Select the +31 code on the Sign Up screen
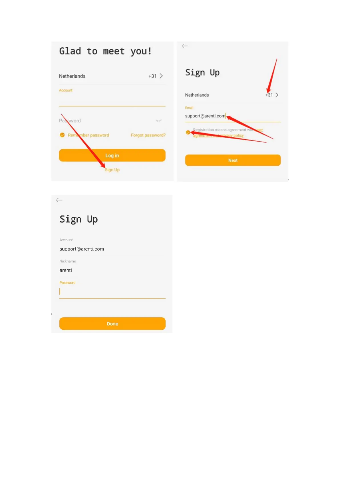The width and height of the screenshot is (340, 481). [x=269, y=95]
